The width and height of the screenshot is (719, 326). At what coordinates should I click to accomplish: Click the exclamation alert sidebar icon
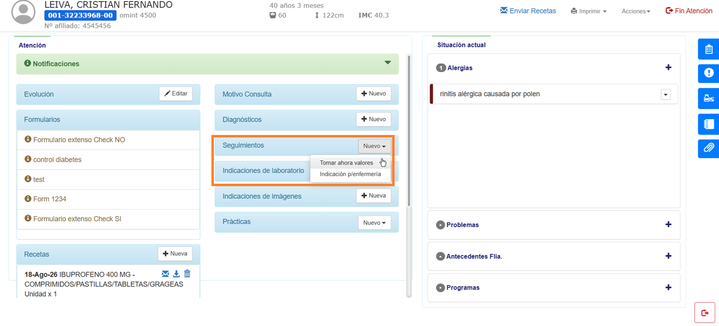708,73
